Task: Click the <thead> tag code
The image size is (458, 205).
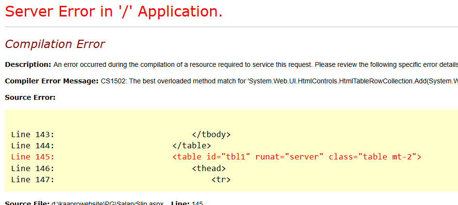Action: click(209, 169)
